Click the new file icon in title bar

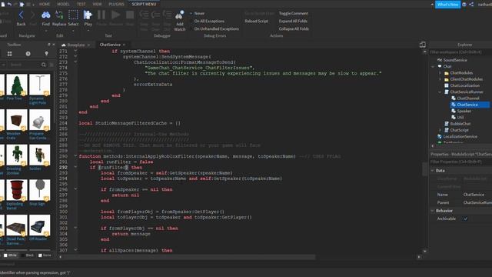pos(2,4)
